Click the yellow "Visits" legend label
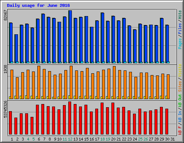184x143 pixels. (180, 70)
